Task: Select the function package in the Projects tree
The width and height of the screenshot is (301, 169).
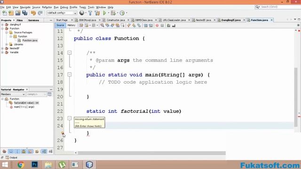Action: tap(23, 37)
